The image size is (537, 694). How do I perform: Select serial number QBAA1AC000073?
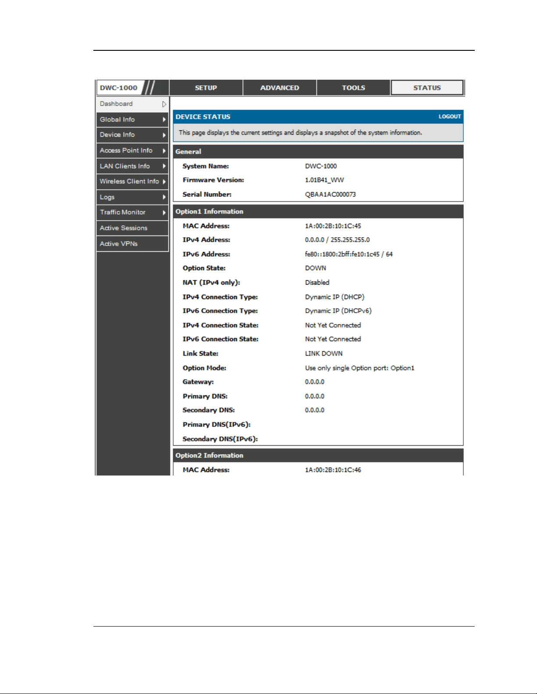(331, 194)
